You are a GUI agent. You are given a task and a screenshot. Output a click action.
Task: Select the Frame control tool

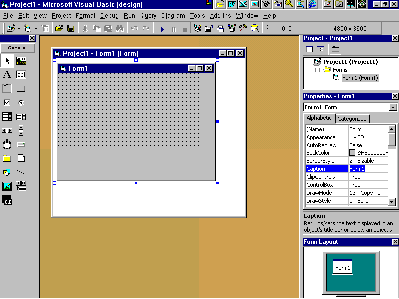(7, 89)
